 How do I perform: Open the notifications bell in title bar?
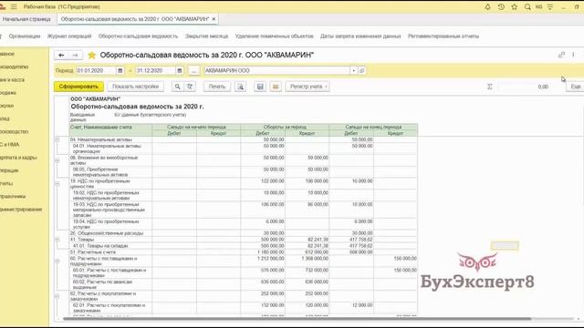487,6
